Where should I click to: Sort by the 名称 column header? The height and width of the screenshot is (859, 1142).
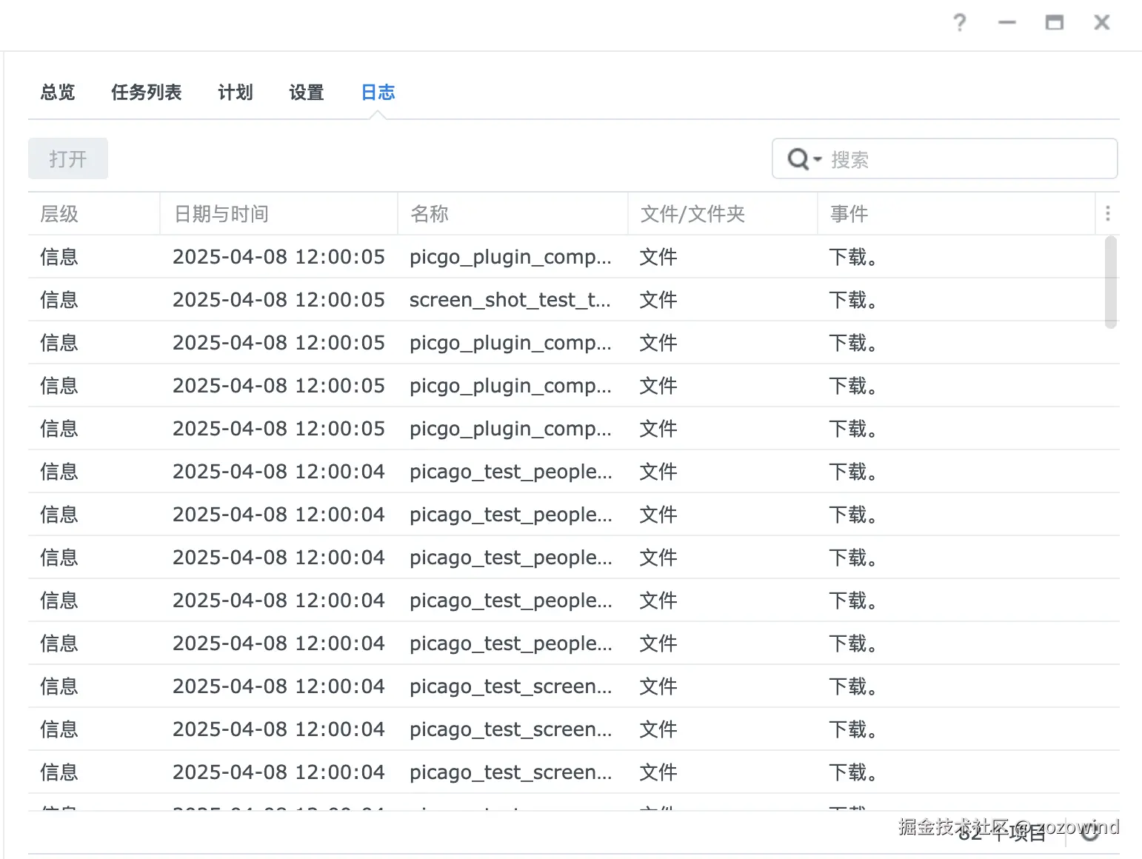[513, 214]
